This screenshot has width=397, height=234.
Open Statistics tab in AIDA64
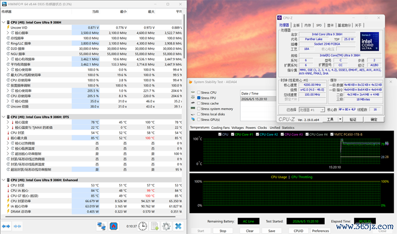point(288,127)
